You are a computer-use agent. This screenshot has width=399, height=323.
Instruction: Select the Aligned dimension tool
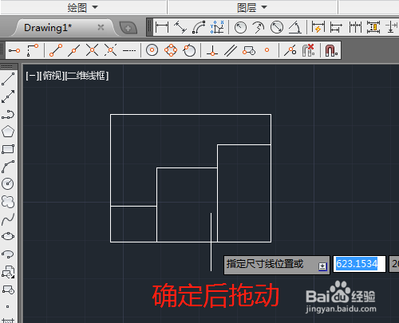pos(180,27)
